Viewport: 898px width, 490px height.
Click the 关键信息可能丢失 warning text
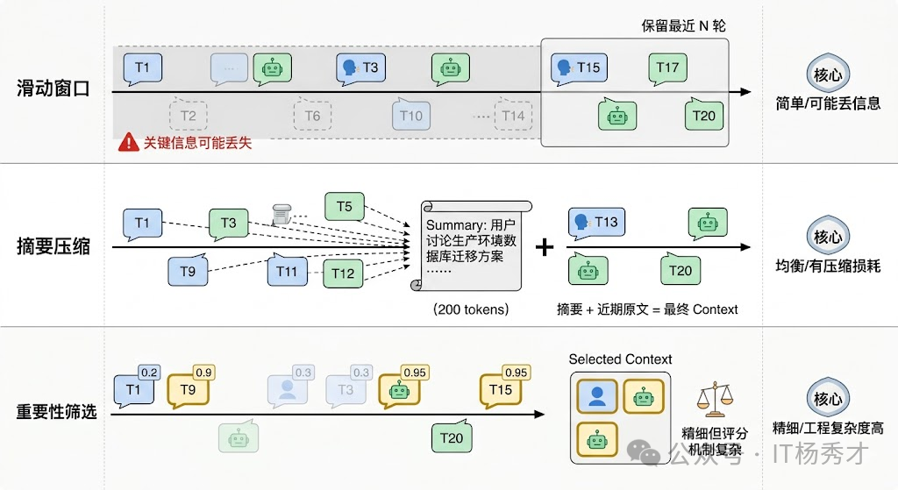click(x=197, y=143)
